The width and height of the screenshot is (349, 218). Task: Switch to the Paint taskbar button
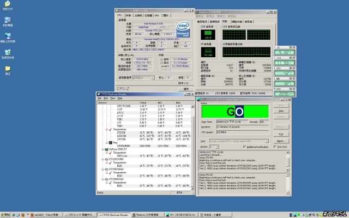(215, 215)
